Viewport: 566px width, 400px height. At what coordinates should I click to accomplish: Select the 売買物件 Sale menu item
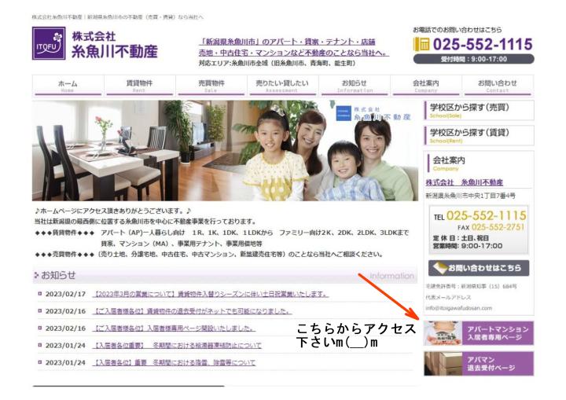coord(211,86)
